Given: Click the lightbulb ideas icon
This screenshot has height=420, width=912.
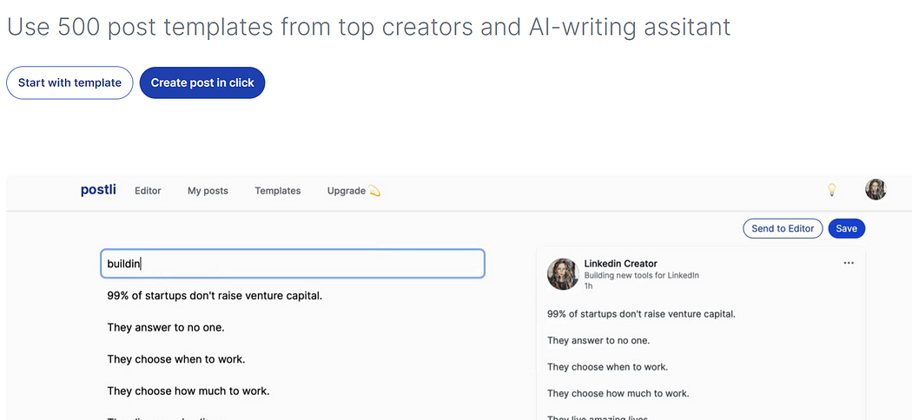Looking at the screenshot, I should point(832,189).
